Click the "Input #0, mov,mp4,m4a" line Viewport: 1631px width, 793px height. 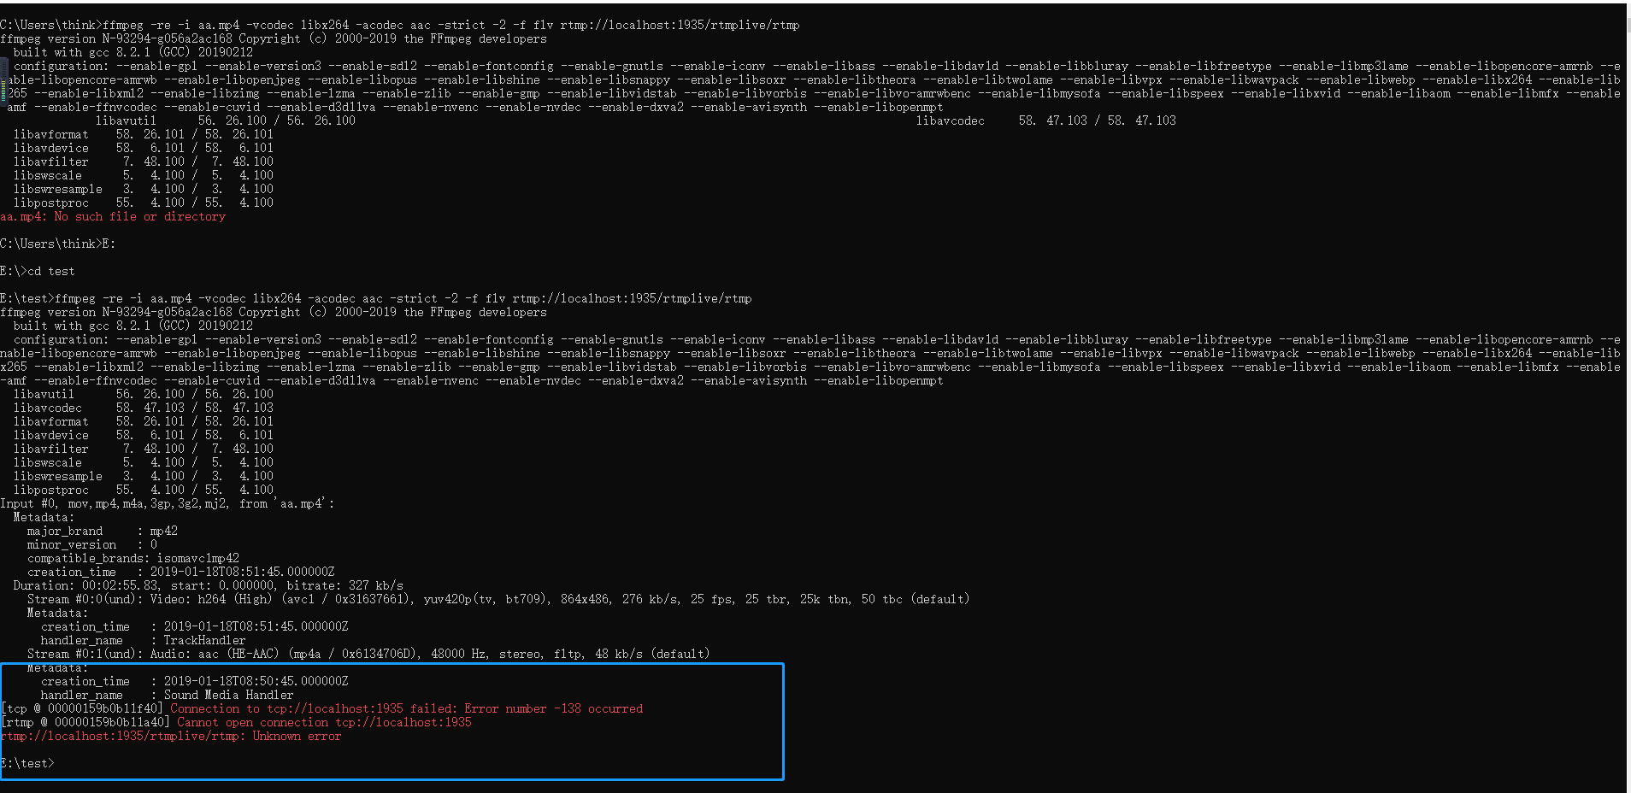[168, 503]
